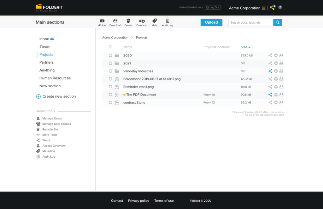Click the Projects breadcrumb
Viewport: 323px width, 209px height.
coord(142,38)
